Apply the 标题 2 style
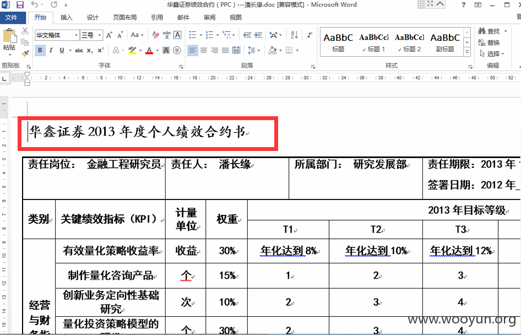Image resolution: width=521 pixels, height=335 pixels. coord(409,42)
